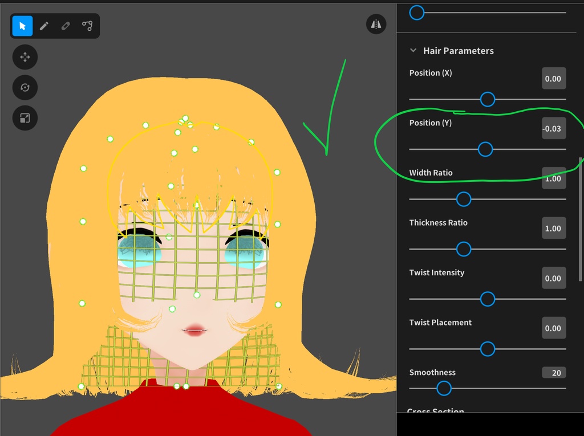Click the Move tool icon
Screen dimensions: 584x436
(x=25, y=57)
